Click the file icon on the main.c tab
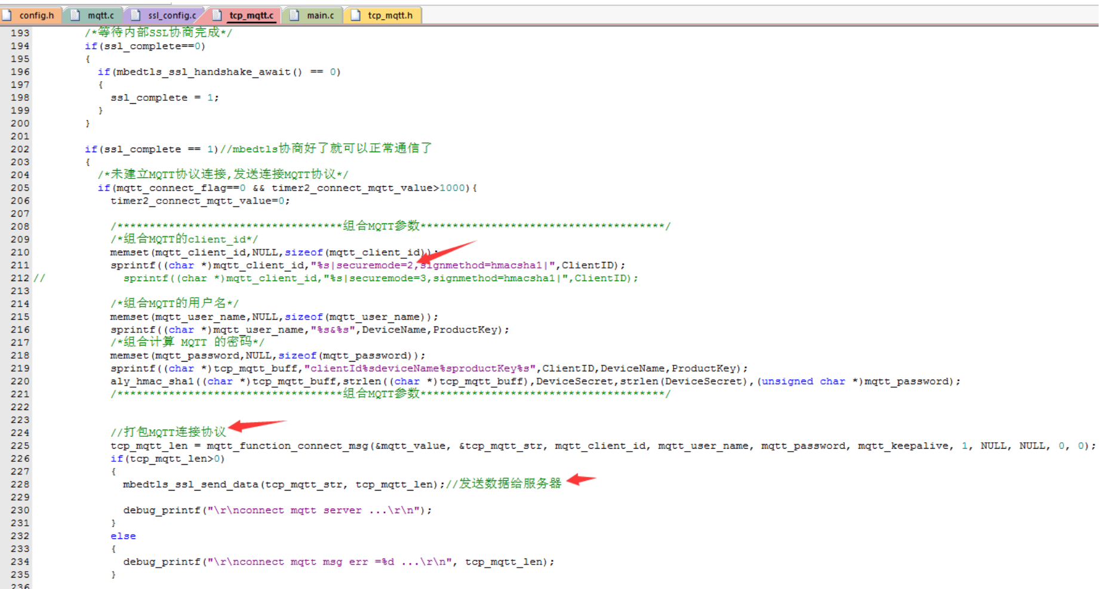Image resolution: width=1107 pixels, height=589 pixels. (294, 16)
